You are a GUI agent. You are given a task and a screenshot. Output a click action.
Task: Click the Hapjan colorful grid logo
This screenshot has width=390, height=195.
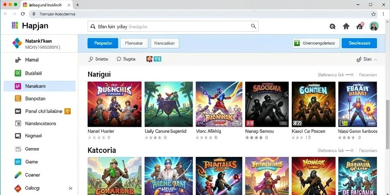[15, 26]
